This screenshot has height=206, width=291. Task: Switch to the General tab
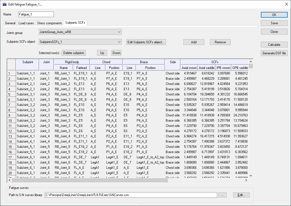pyautogui.click(x=10, y=23)
